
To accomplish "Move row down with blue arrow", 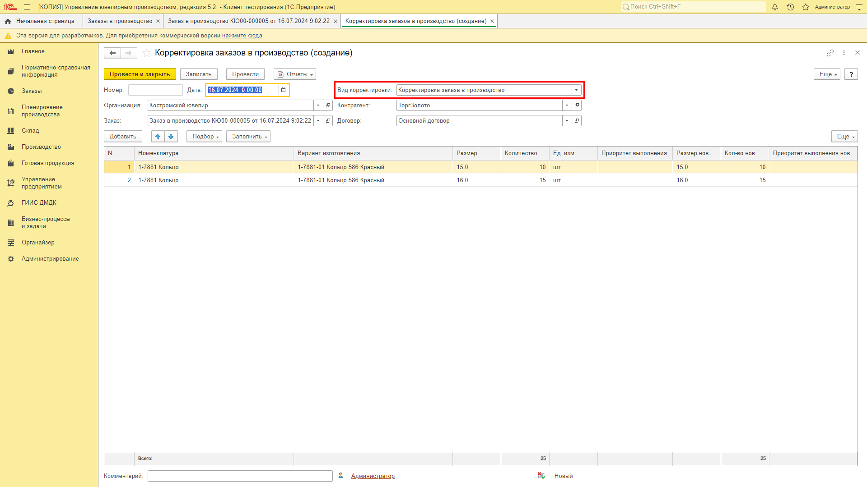I will [x=171, y=137].
